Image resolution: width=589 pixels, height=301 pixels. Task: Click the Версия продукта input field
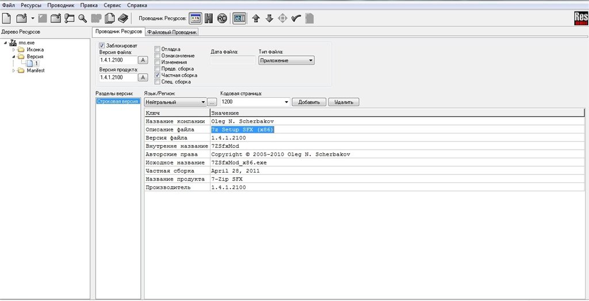pos(117,78)
